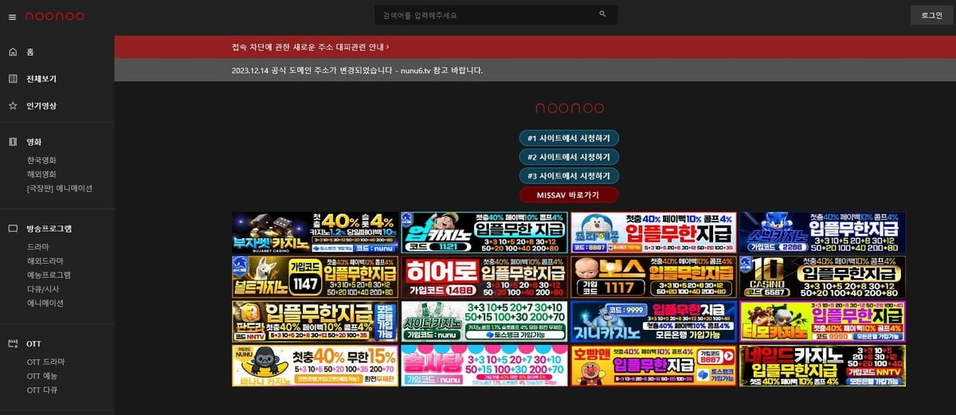Open 에니메이션 under 방송프로그램
The height and width of the screenshot is (415, 956).
tap(45, 303)
